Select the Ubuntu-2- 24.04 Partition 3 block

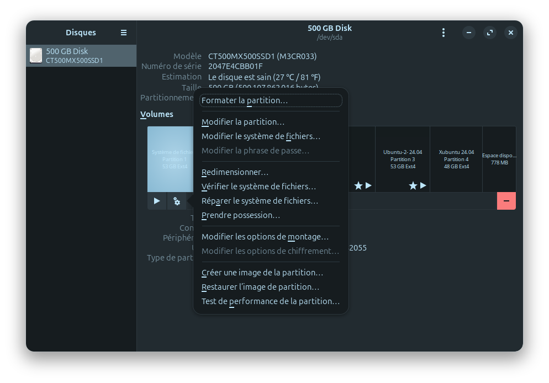403,159
